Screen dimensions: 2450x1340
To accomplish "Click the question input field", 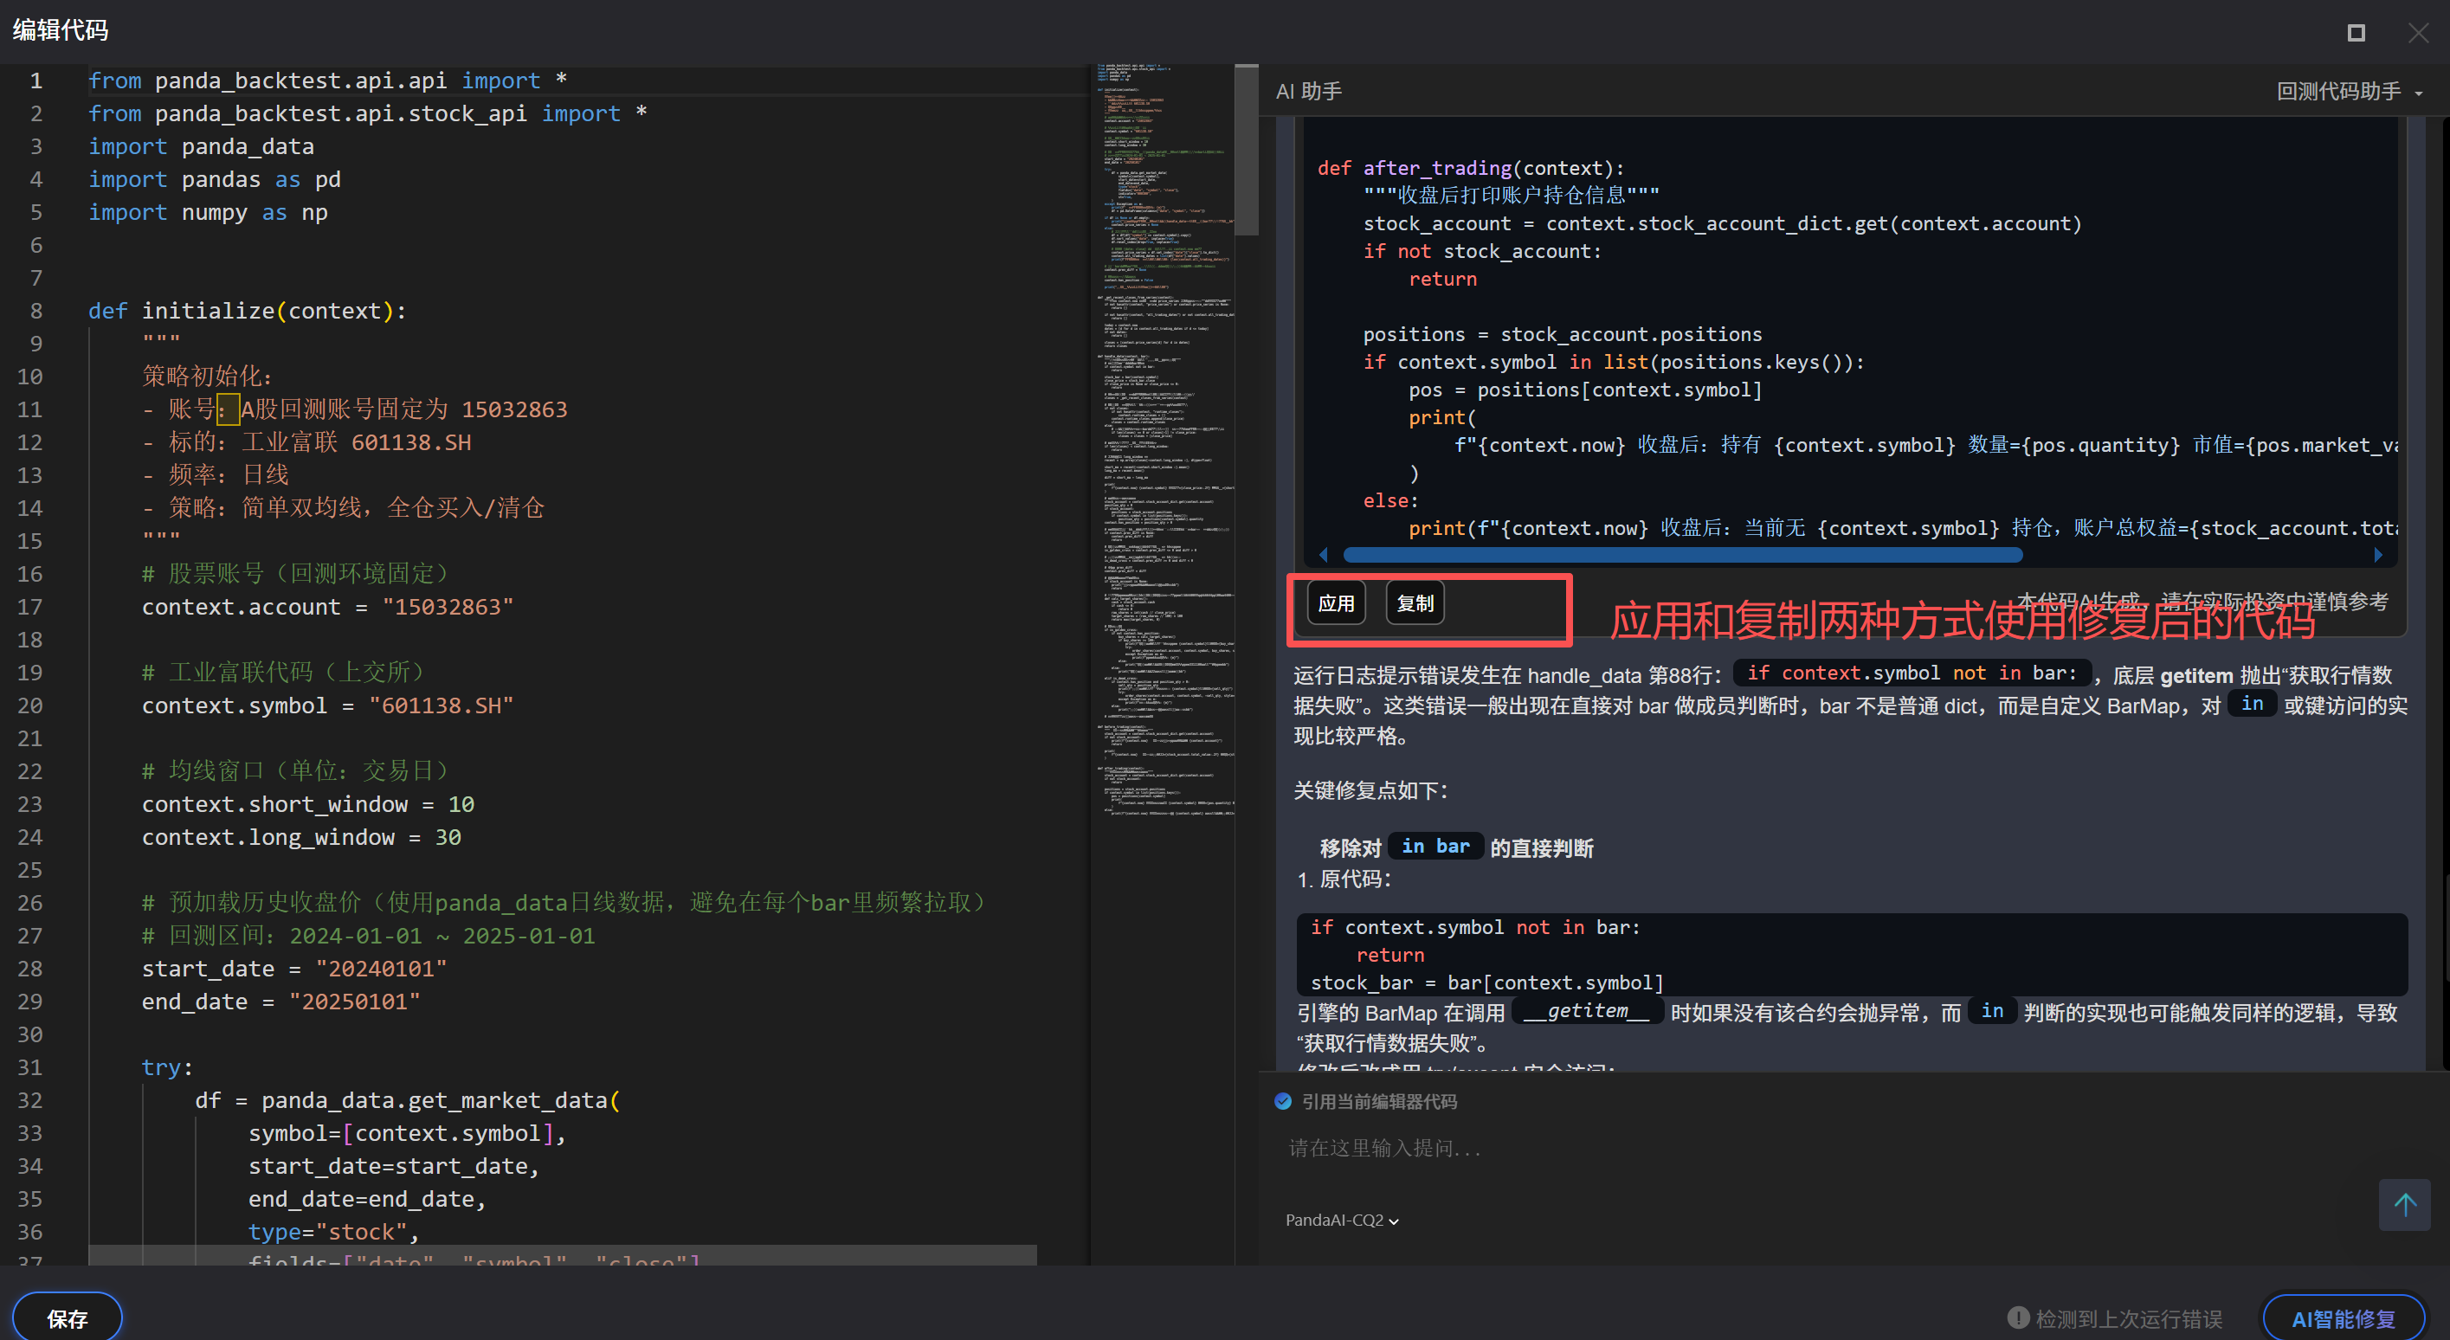I will tap(1826, 1149).
